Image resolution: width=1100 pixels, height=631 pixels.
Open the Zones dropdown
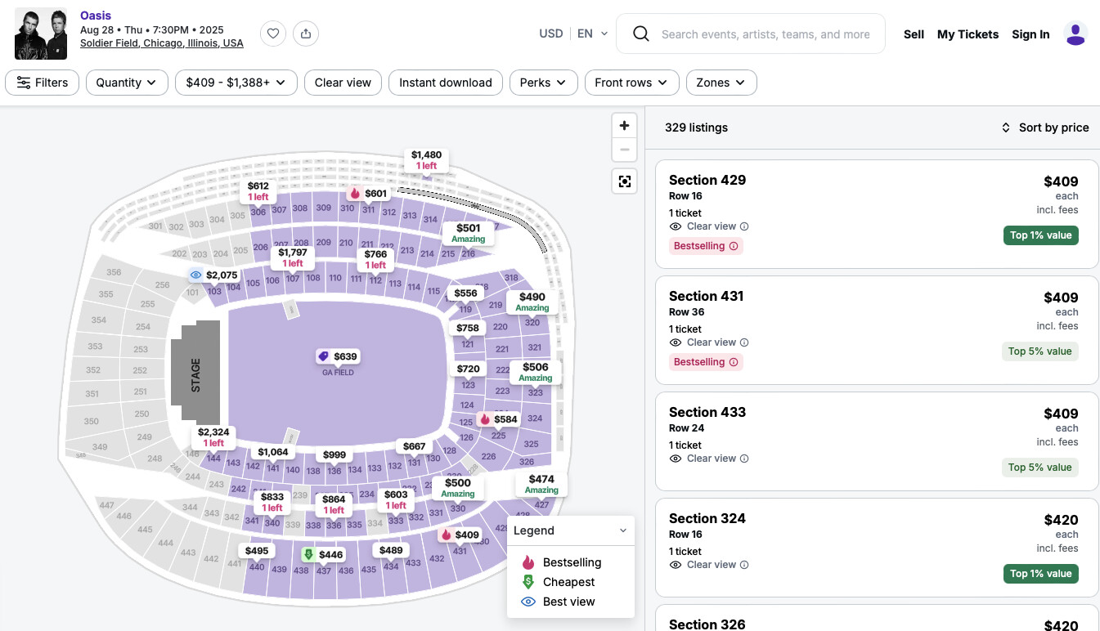click(721, 83)
